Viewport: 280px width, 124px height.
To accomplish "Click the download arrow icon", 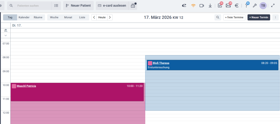I will (210, 5).
